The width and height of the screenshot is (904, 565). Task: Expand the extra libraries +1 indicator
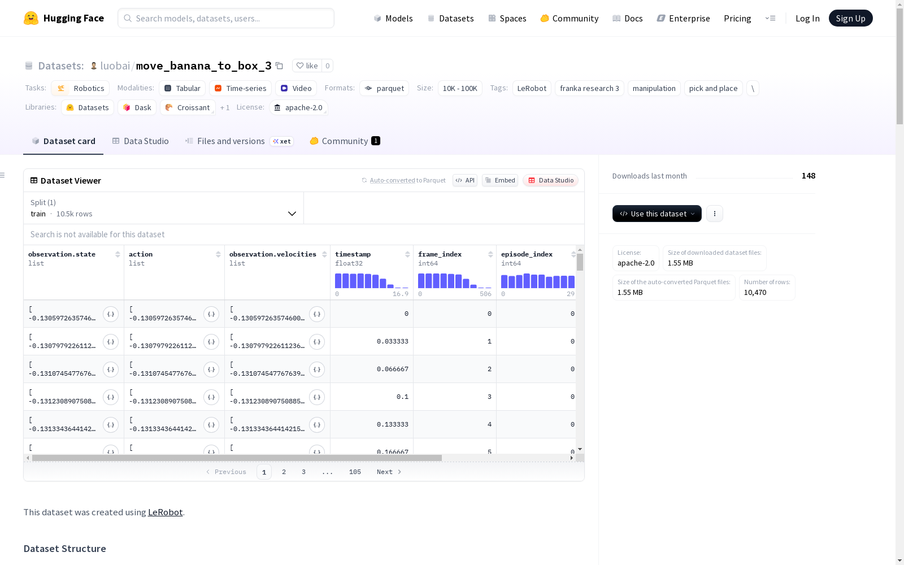pos(225,107)
